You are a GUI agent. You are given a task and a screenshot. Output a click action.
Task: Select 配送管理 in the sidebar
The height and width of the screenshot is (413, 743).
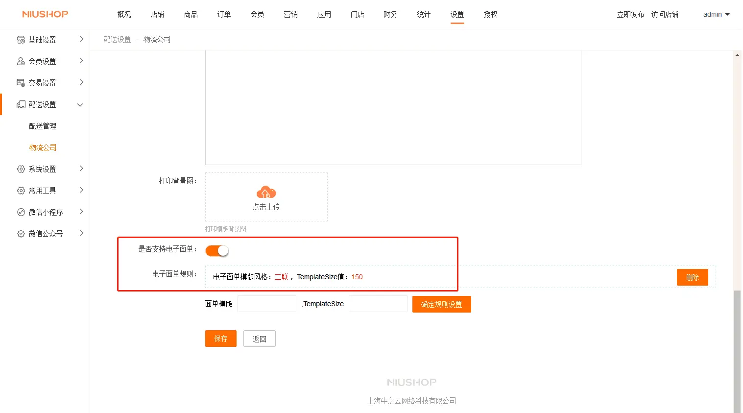[43, 126]
